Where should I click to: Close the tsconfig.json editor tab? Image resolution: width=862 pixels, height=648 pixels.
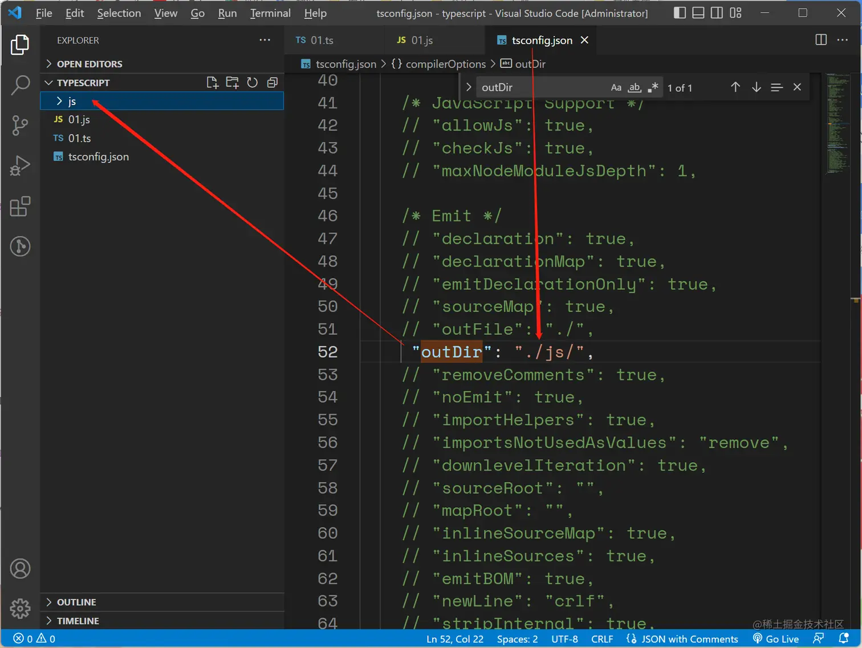[584, 40]
